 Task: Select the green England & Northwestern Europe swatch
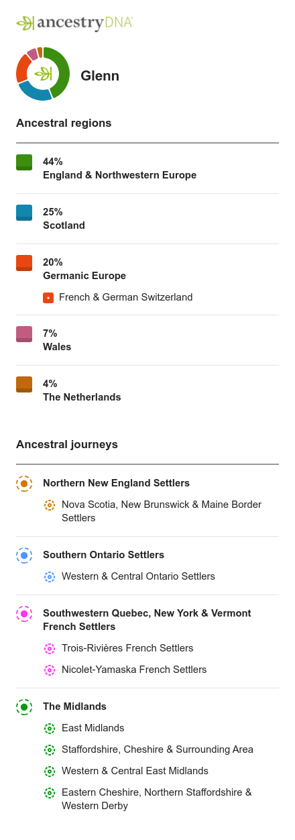coord(24,162)
